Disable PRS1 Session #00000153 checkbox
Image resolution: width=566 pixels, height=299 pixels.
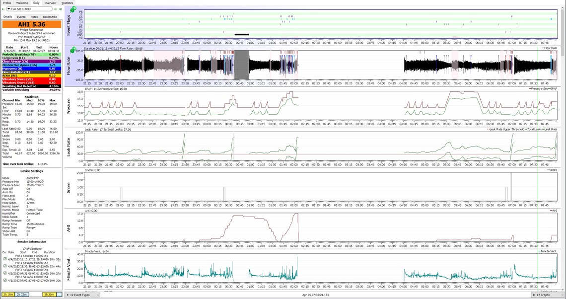4,273
